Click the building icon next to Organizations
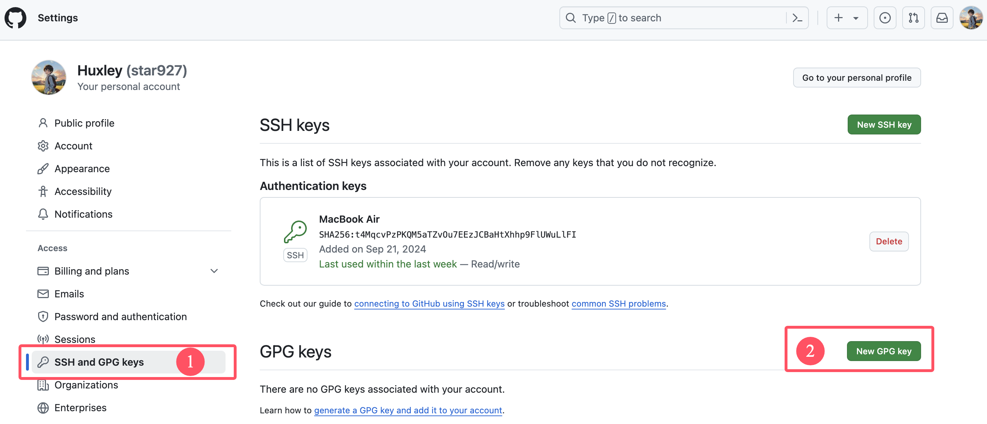Image resolution: width=987 pixels, height=424 pixels. pyautogui.click(x=43, y=385)
